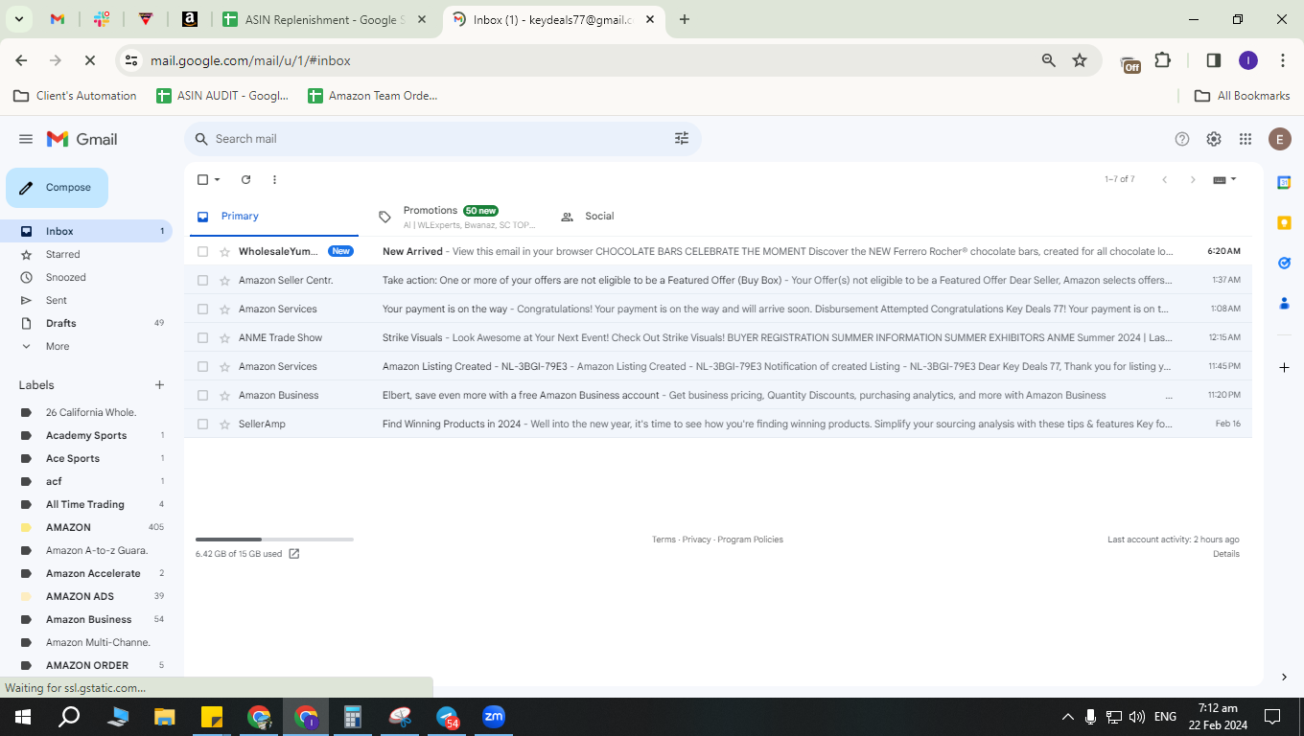Open Chrome three-dot menu
Image resolution: width=1304 pixels, height=736 pixels.
pos(1283,60)
